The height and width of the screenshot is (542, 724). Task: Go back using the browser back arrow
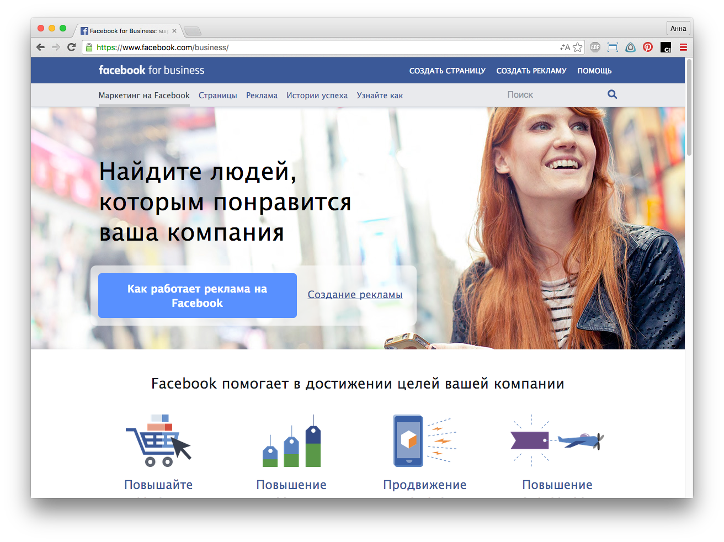click(x=40, y=47)
